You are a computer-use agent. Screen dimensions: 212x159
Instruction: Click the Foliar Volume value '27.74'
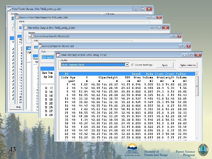[x=182, y=138]
